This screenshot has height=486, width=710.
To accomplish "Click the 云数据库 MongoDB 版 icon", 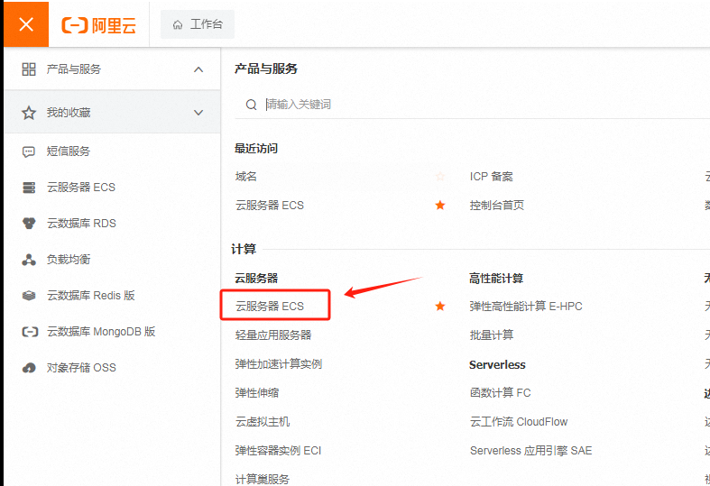I will (x=30, y=332).
